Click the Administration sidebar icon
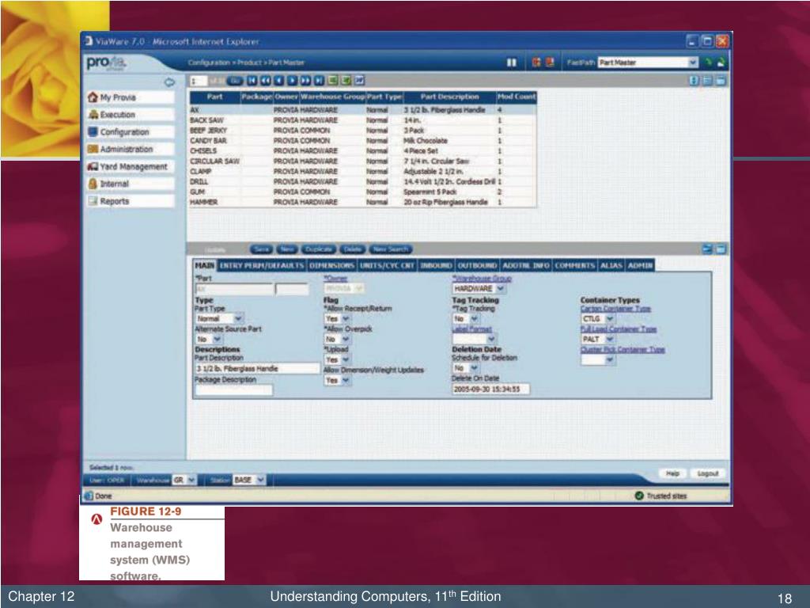Screen dimensions: 810x608 93,149
